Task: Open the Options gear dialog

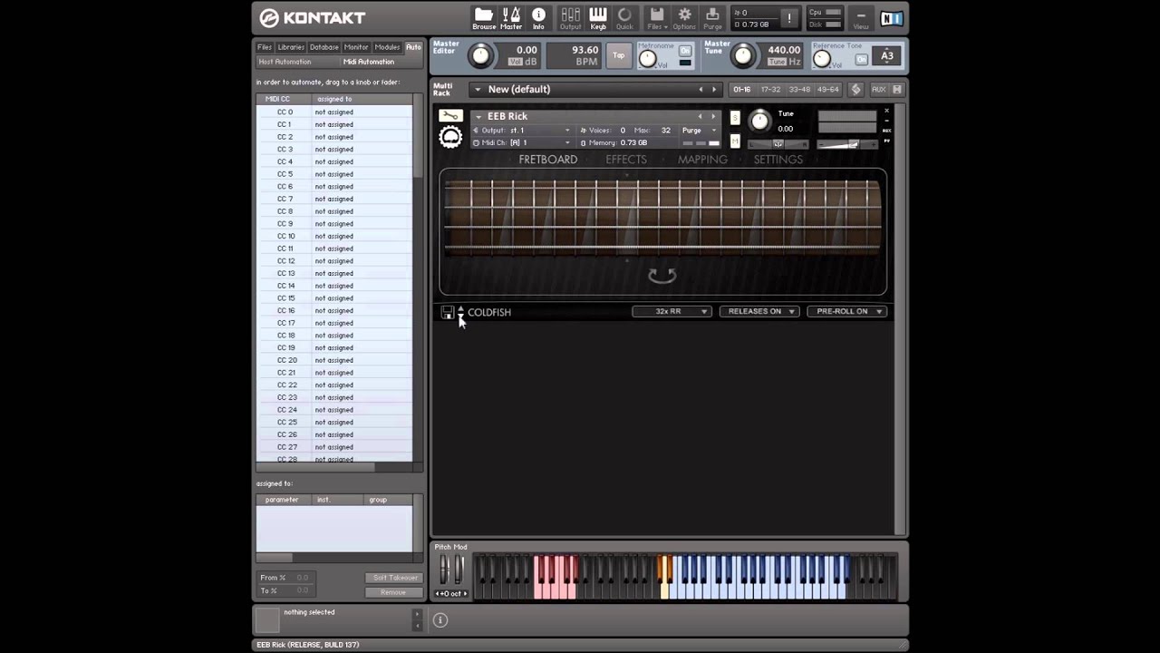Action: 684,17
